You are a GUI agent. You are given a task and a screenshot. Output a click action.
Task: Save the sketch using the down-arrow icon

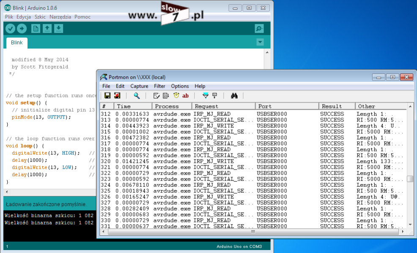[58, 29]
